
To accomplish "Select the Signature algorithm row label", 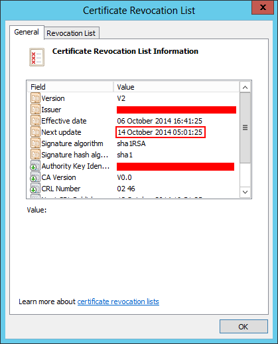I will [x=72, y=143].
